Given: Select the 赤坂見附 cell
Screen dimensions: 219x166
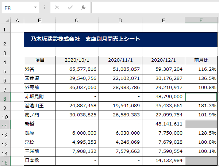Looking at the screenshot, I should [x=40, y=97].
